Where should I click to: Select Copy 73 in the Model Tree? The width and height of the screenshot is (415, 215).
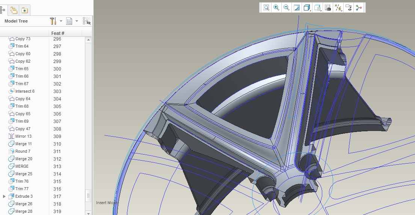(23, 39)
